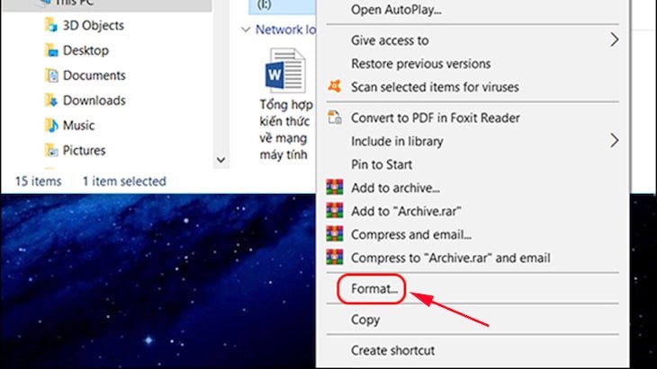Collapse the Network locations group chevron
Image resolution: width=657 pixels, height=369 pixels.
point(246,30)
